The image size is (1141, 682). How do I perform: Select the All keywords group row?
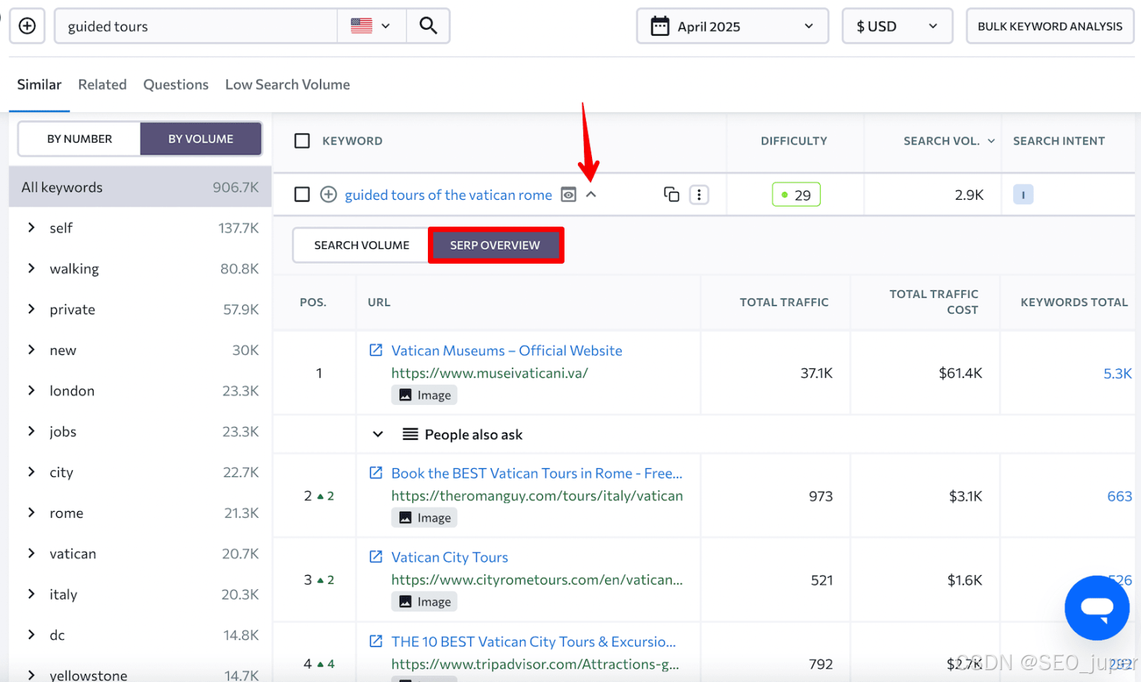coord(140,187)
